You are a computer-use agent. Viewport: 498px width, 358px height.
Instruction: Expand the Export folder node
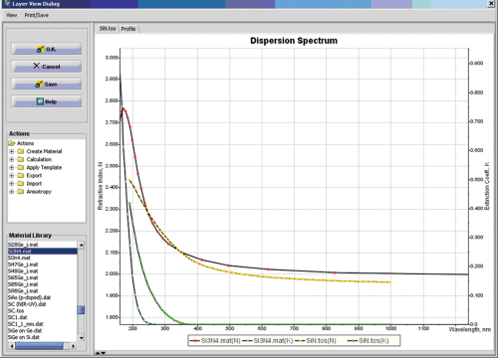[12, 175]
